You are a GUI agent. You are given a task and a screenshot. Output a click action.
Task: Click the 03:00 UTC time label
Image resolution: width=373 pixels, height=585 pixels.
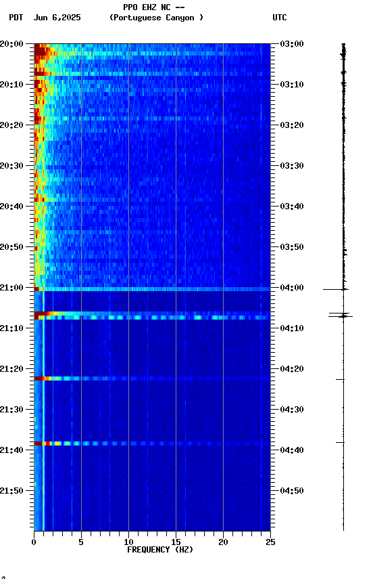tap(292, 44)
